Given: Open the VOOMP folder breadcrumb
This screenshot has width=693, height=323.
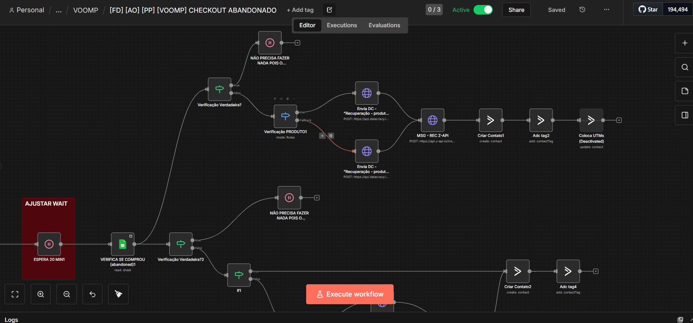Looking at the screenshot, I should 86,10.
